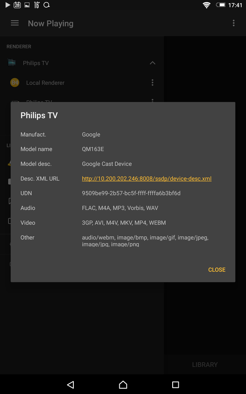Tap the Android home button
Screen dimensions: 246x394
click(x=123, y=385)
